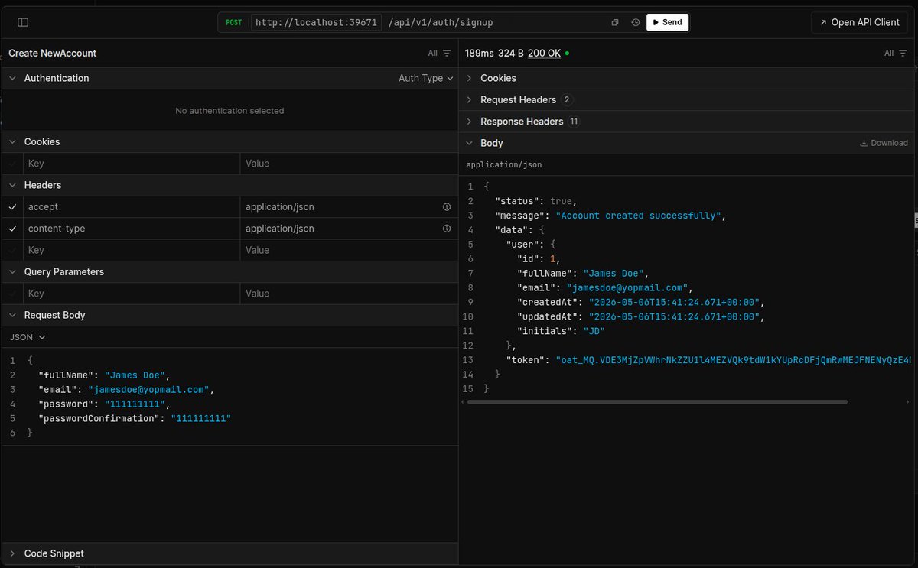Click info icon on accept header row
The width and height of the screenshot is (918, 568).
pyautogui.click(x=447, y=207)
